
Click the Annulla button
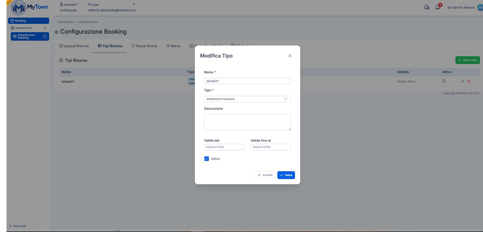click(x=265, y=175)
